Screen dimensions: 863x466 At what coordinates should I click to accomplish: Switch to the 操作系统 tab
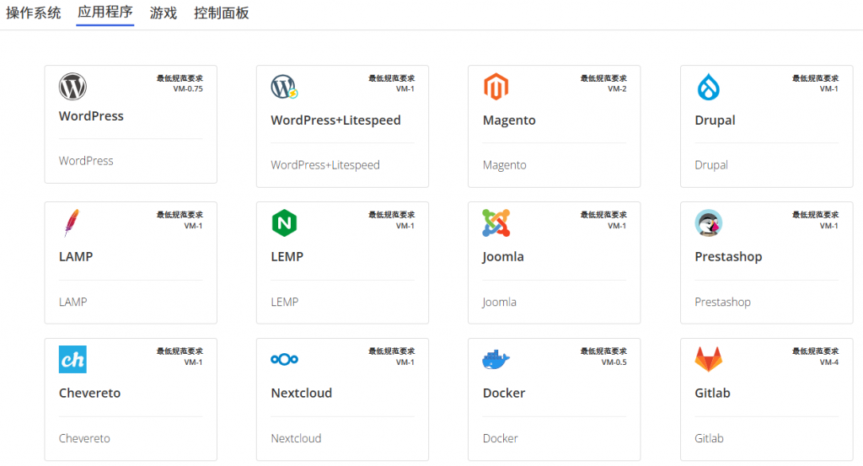pos(34,13)
